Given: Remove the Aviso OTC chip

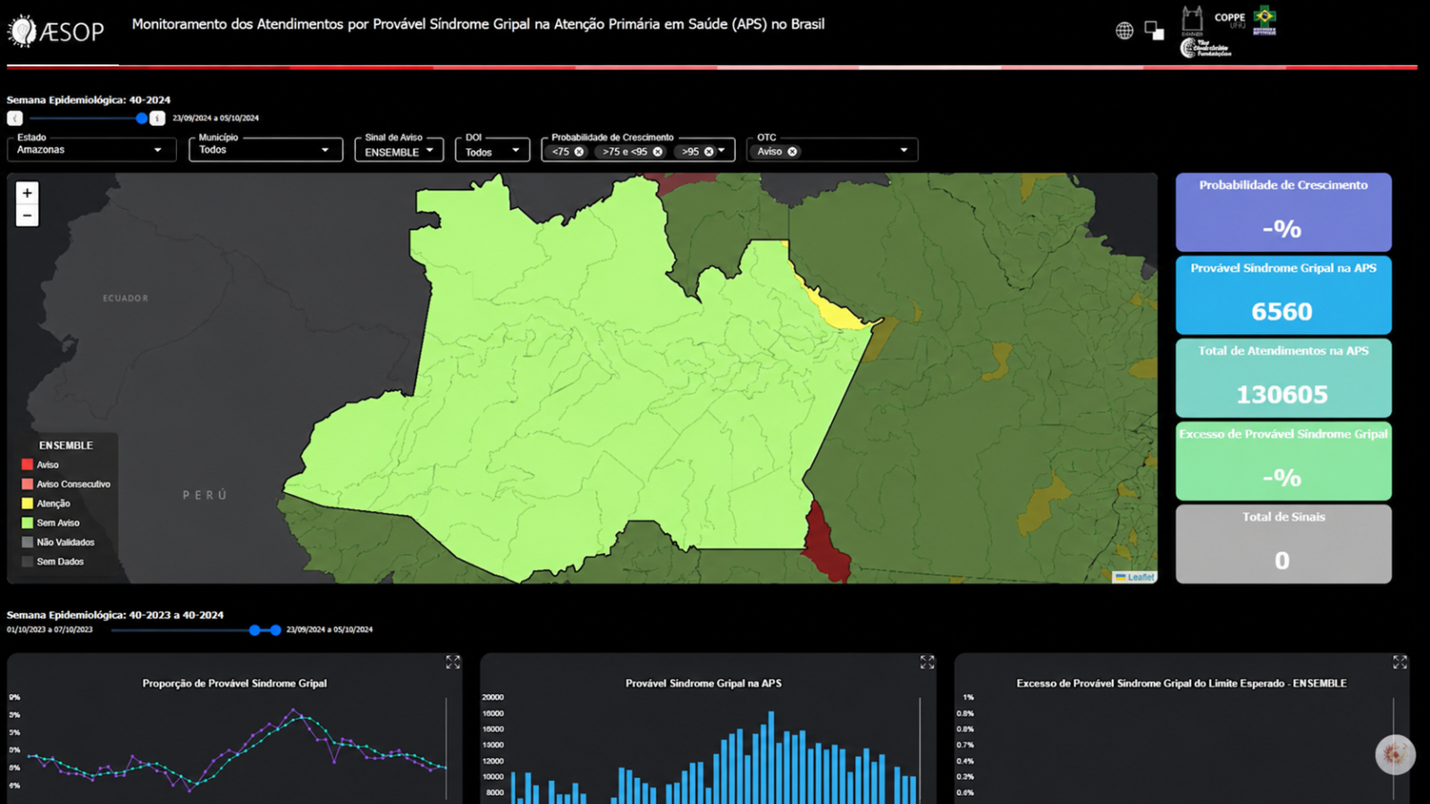Looking at the screenshot, I should pyautogui.click(x=792, y=152).
